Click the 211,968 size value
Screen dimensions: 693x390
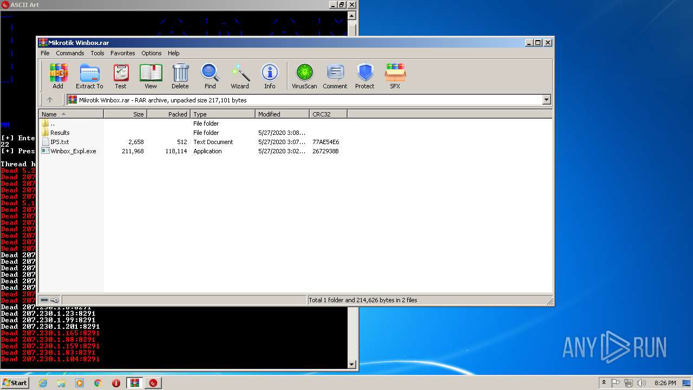pos(133,151)
